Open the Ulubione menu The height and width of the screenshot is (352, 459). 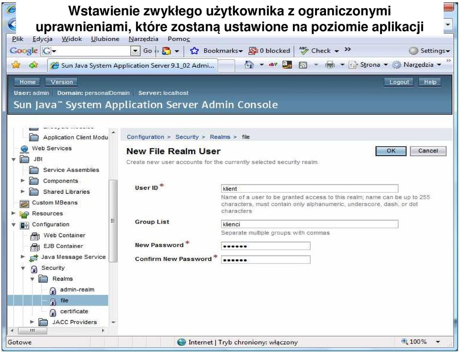(x=105, y=39)
